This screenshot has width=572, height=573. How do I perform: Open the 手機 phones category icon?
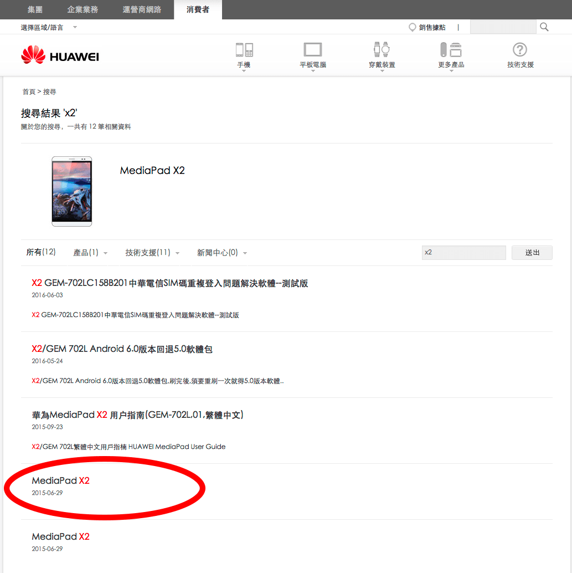(244, 50)
